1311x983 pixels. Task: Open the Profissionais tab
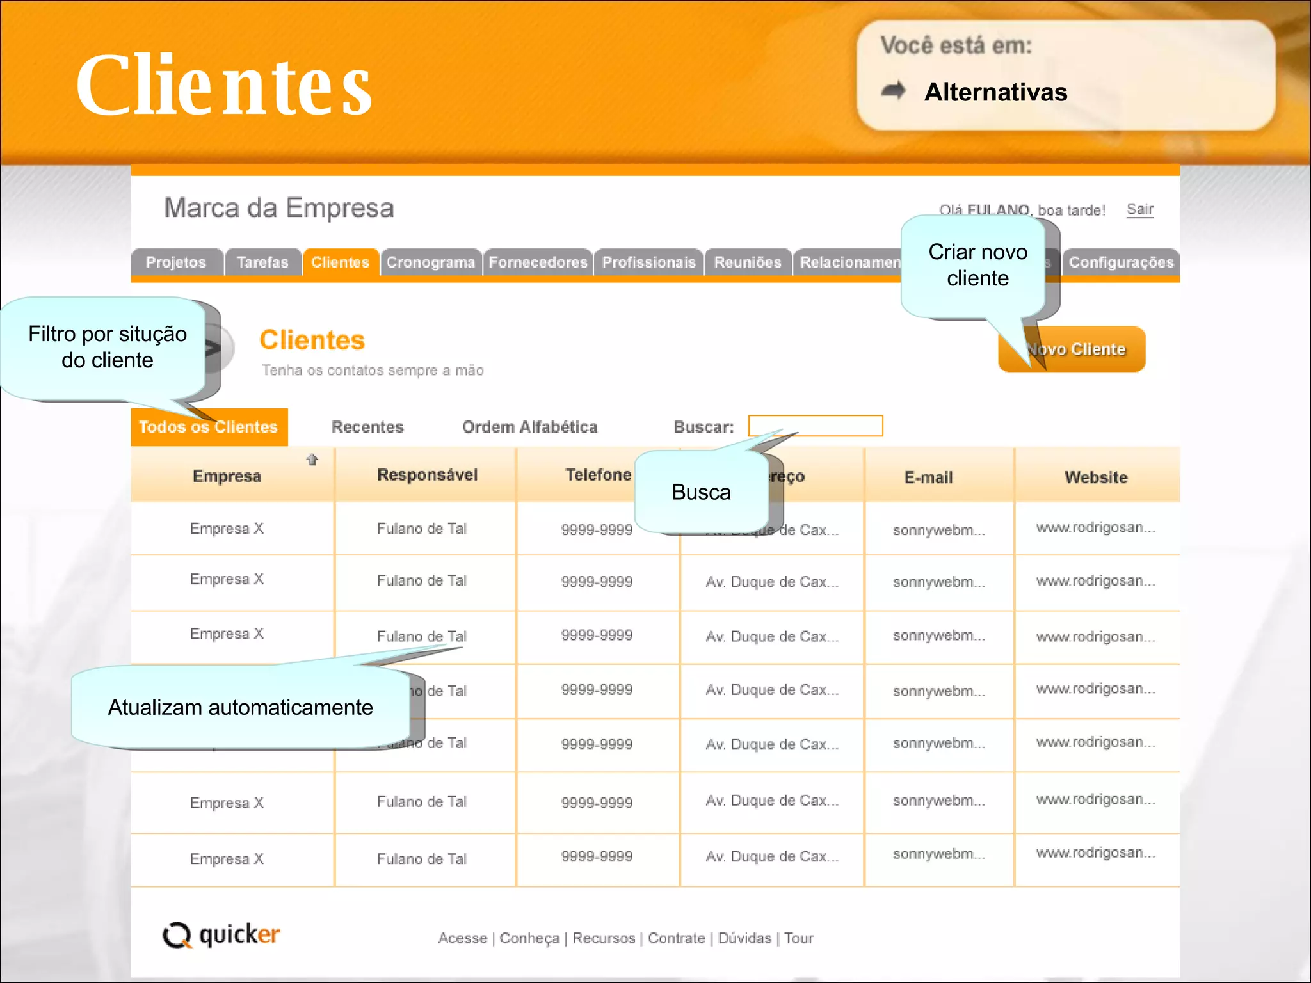click(x=648, y=262)
